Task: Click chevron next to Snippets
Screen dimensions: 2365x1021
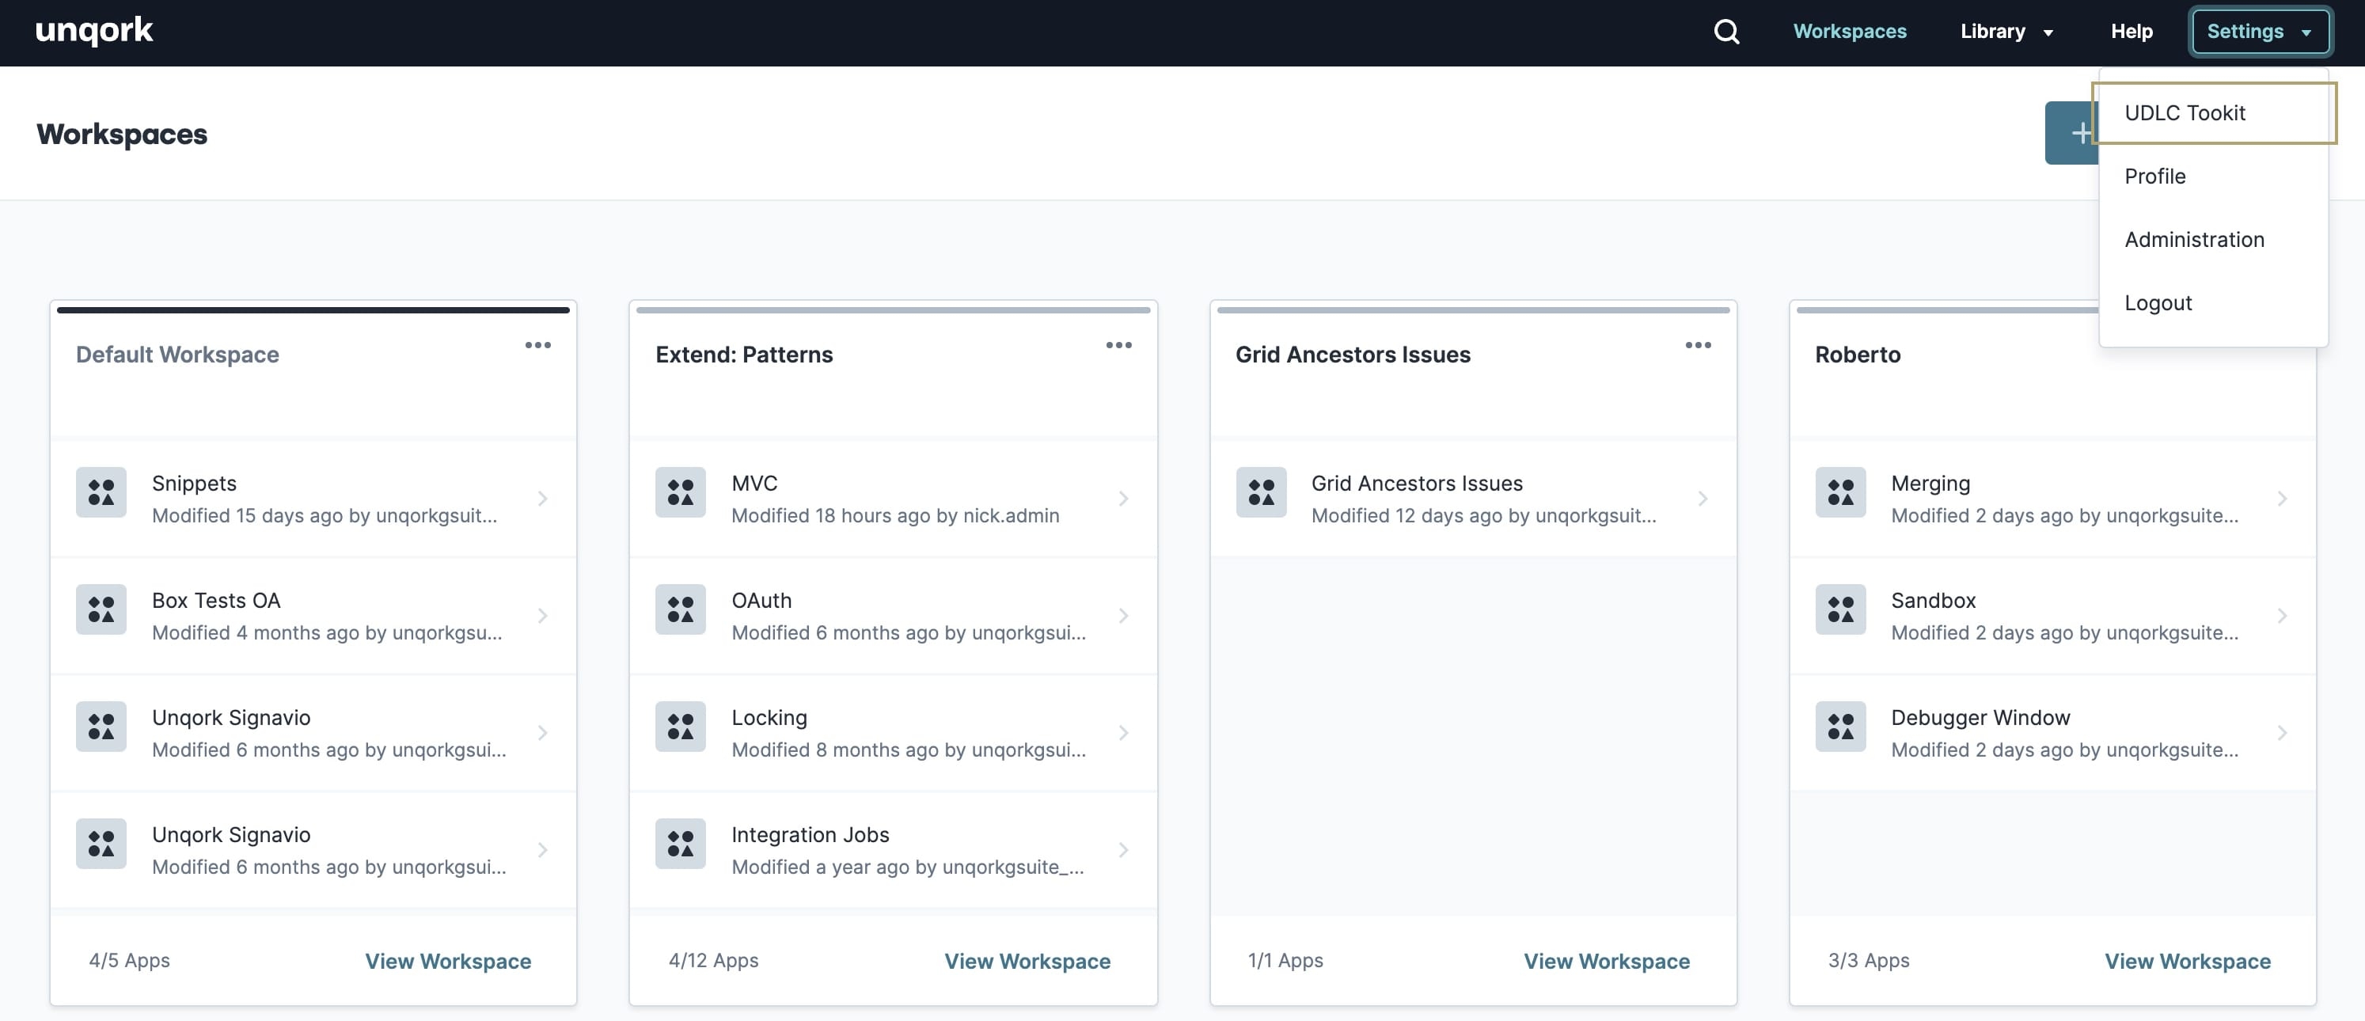Action: 543,499
